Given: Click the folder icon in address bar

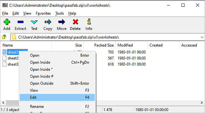Looking at the screenshot, I should [x=14, y=37].
